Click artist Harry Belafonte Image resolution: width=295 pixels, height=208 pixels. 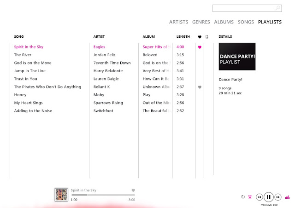tap(108, 71)
